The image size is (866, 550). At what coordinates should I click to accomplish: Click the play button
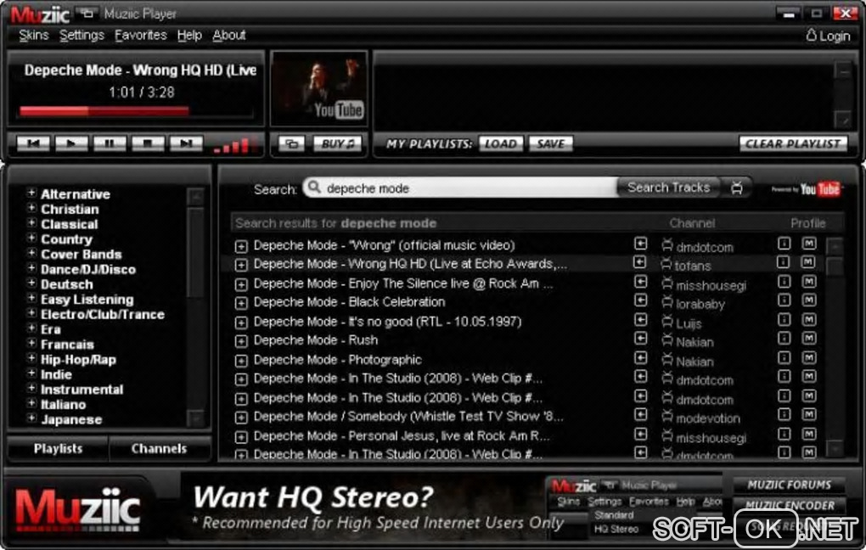(71, 143)
